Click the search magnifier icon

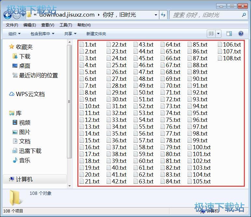tap(244, 15)
